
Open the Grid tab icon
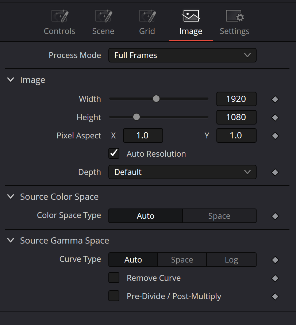(147, 16)
